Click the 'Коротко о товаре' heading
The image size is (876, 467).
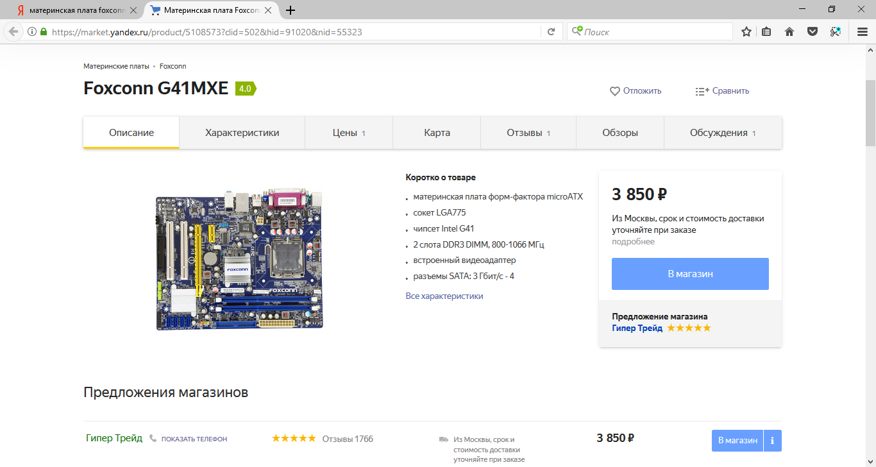pyautogui.click(x=441, y=178)
